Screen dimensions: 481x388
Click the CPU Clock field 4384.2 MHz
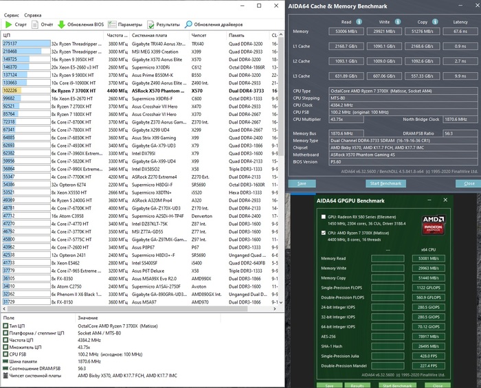[403, 105]
